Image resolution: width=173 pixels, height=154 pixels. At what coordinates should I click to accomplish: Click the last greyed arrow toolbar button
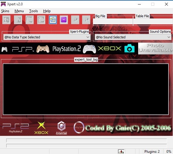pyautogui.click(x=86, y=20)
